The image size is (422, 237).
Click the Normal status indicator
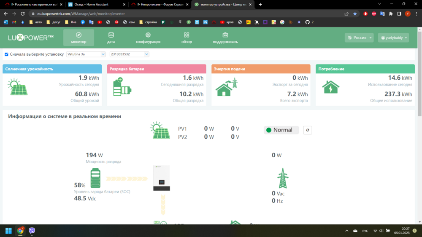pyautogui.click(x=281, y=130)
